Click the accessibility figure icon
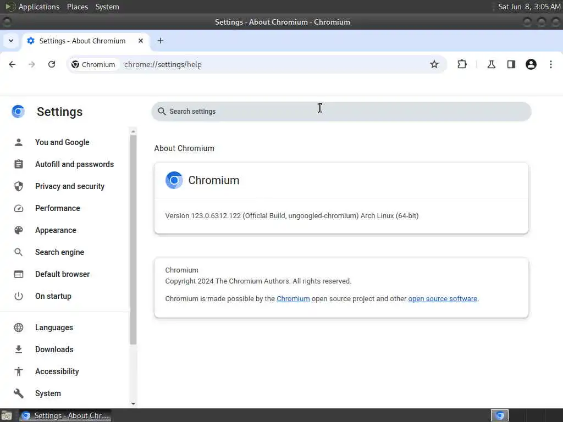The image size is (563, 422). [x=19, y=371]
